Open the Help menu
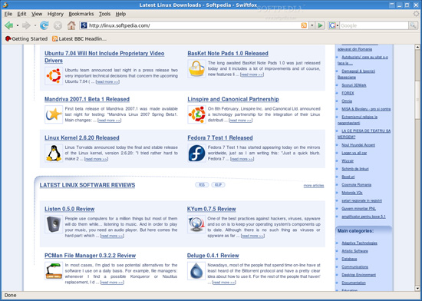The height and width of the screenshot is (301, 422). click(x=120, y=14)
